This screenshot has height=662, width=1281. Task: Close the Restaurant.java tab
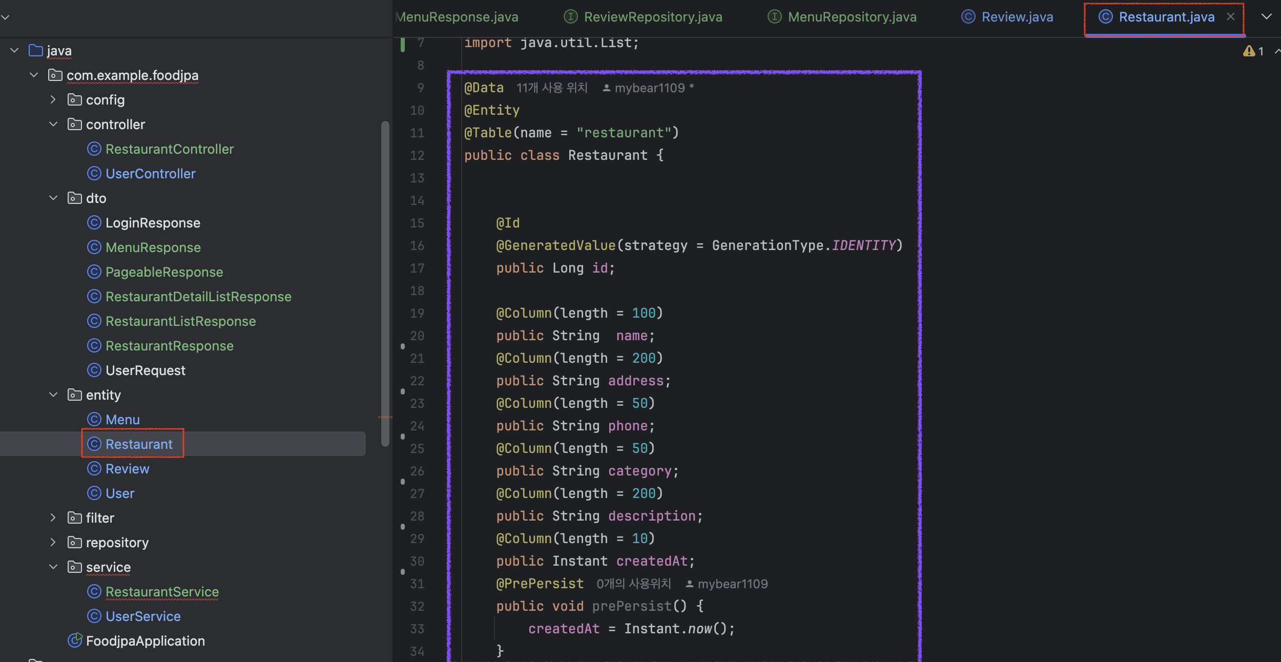1231,17
